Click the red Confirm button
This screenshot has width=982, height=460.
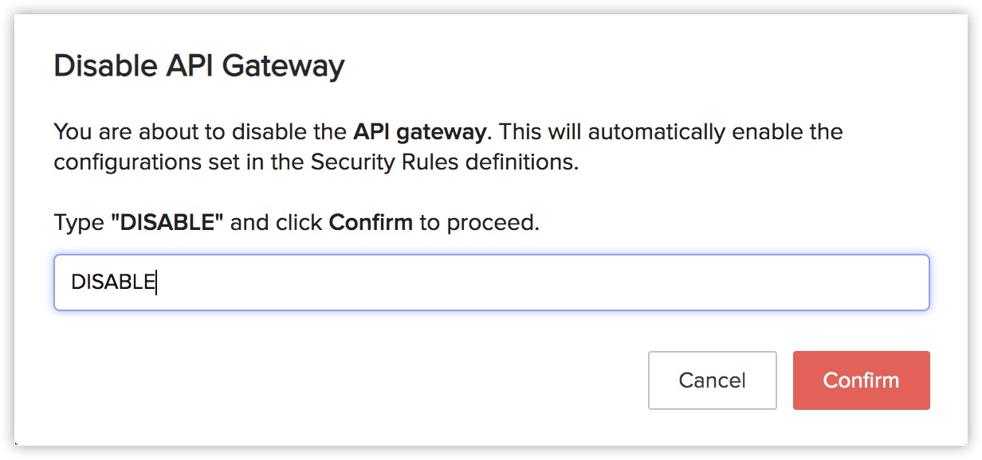click(861, 380)
